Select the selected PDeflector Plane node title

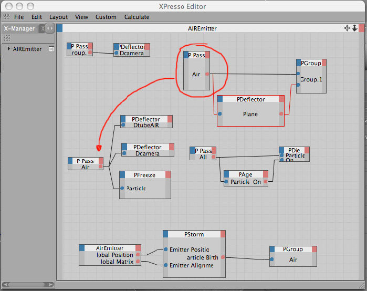(250, 99)
